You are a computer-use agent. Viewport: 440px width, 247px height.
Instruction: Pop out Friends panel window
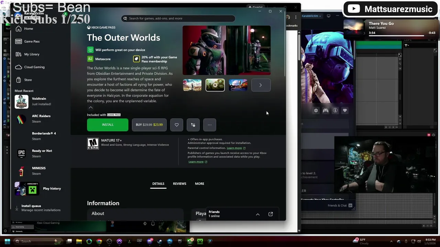tap(271, 214)
